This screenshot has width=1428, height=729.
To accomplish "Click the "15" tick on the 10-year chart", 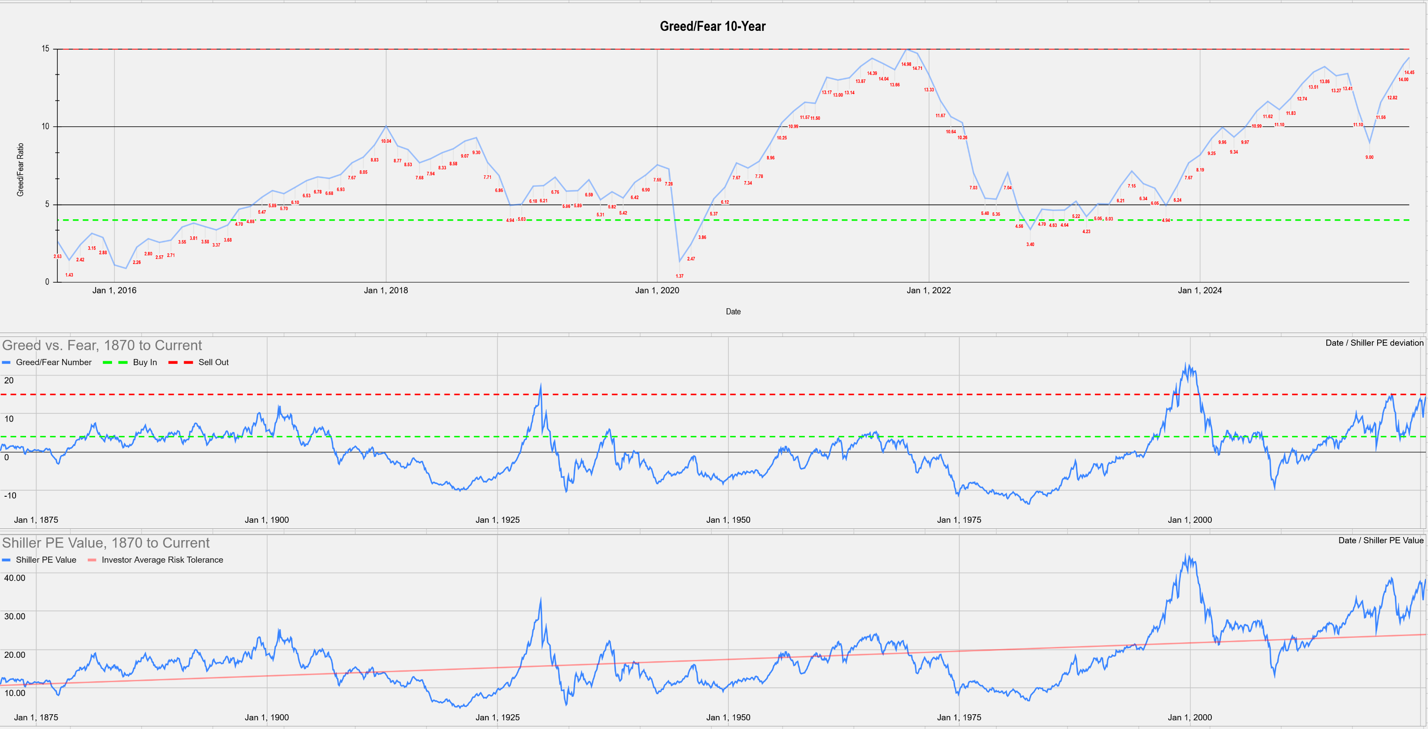I will tap(46, 49).
